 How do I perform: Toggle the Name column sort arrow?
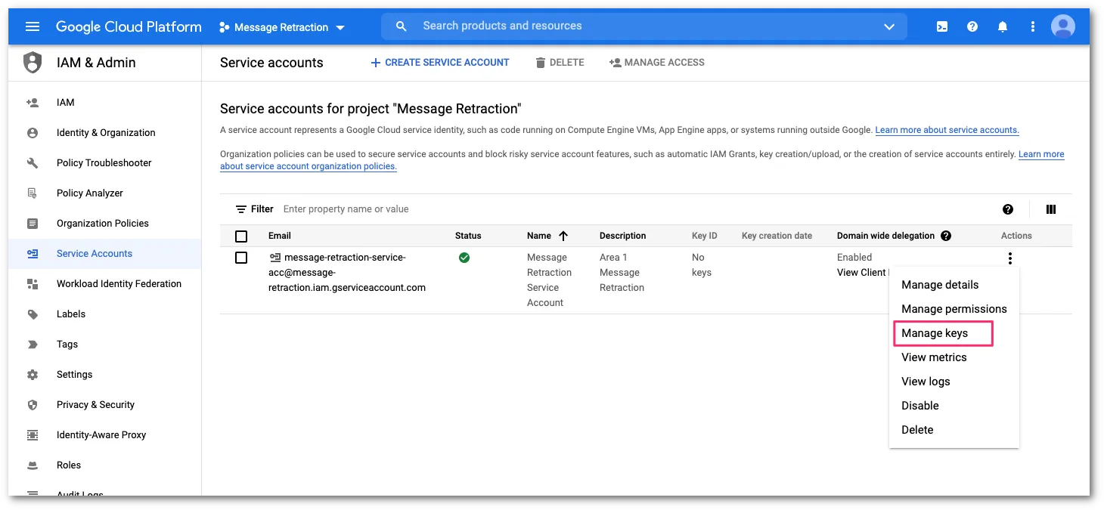pos(563,235)
